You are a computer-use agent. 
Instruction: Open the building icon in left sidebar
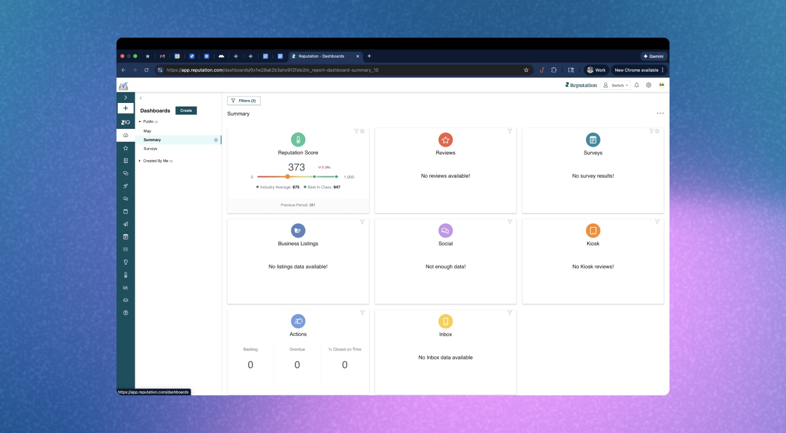coord(125,161)
